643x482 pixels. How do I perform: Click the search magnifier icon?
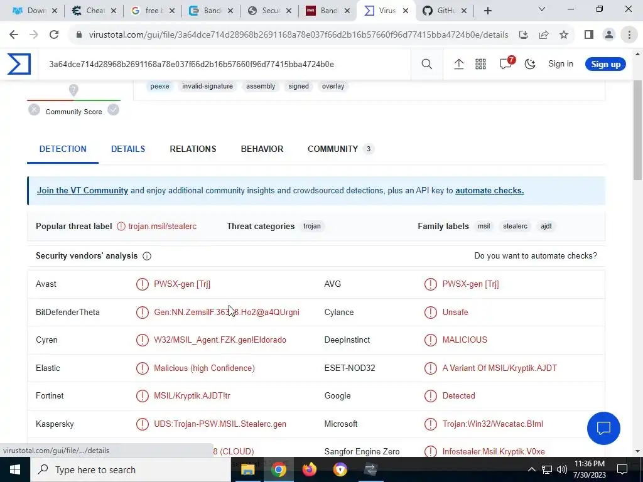426,64
